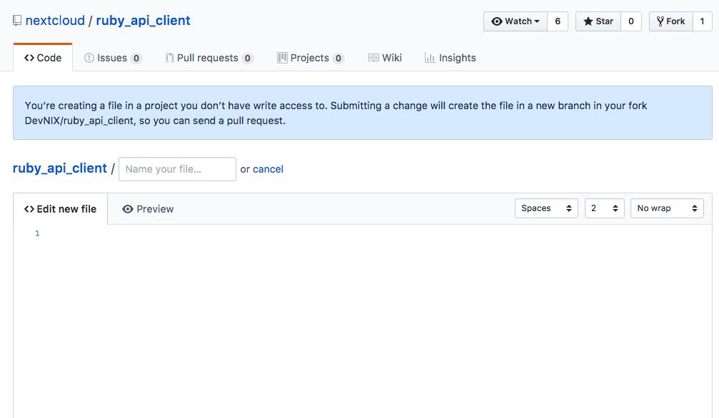Open the nextcloud organization link
The width and height of the screenshot is (719, 418).
point(55,21)
